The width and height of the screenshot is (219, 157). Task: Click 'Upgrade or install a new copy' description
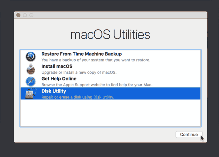tap(79, 72)
